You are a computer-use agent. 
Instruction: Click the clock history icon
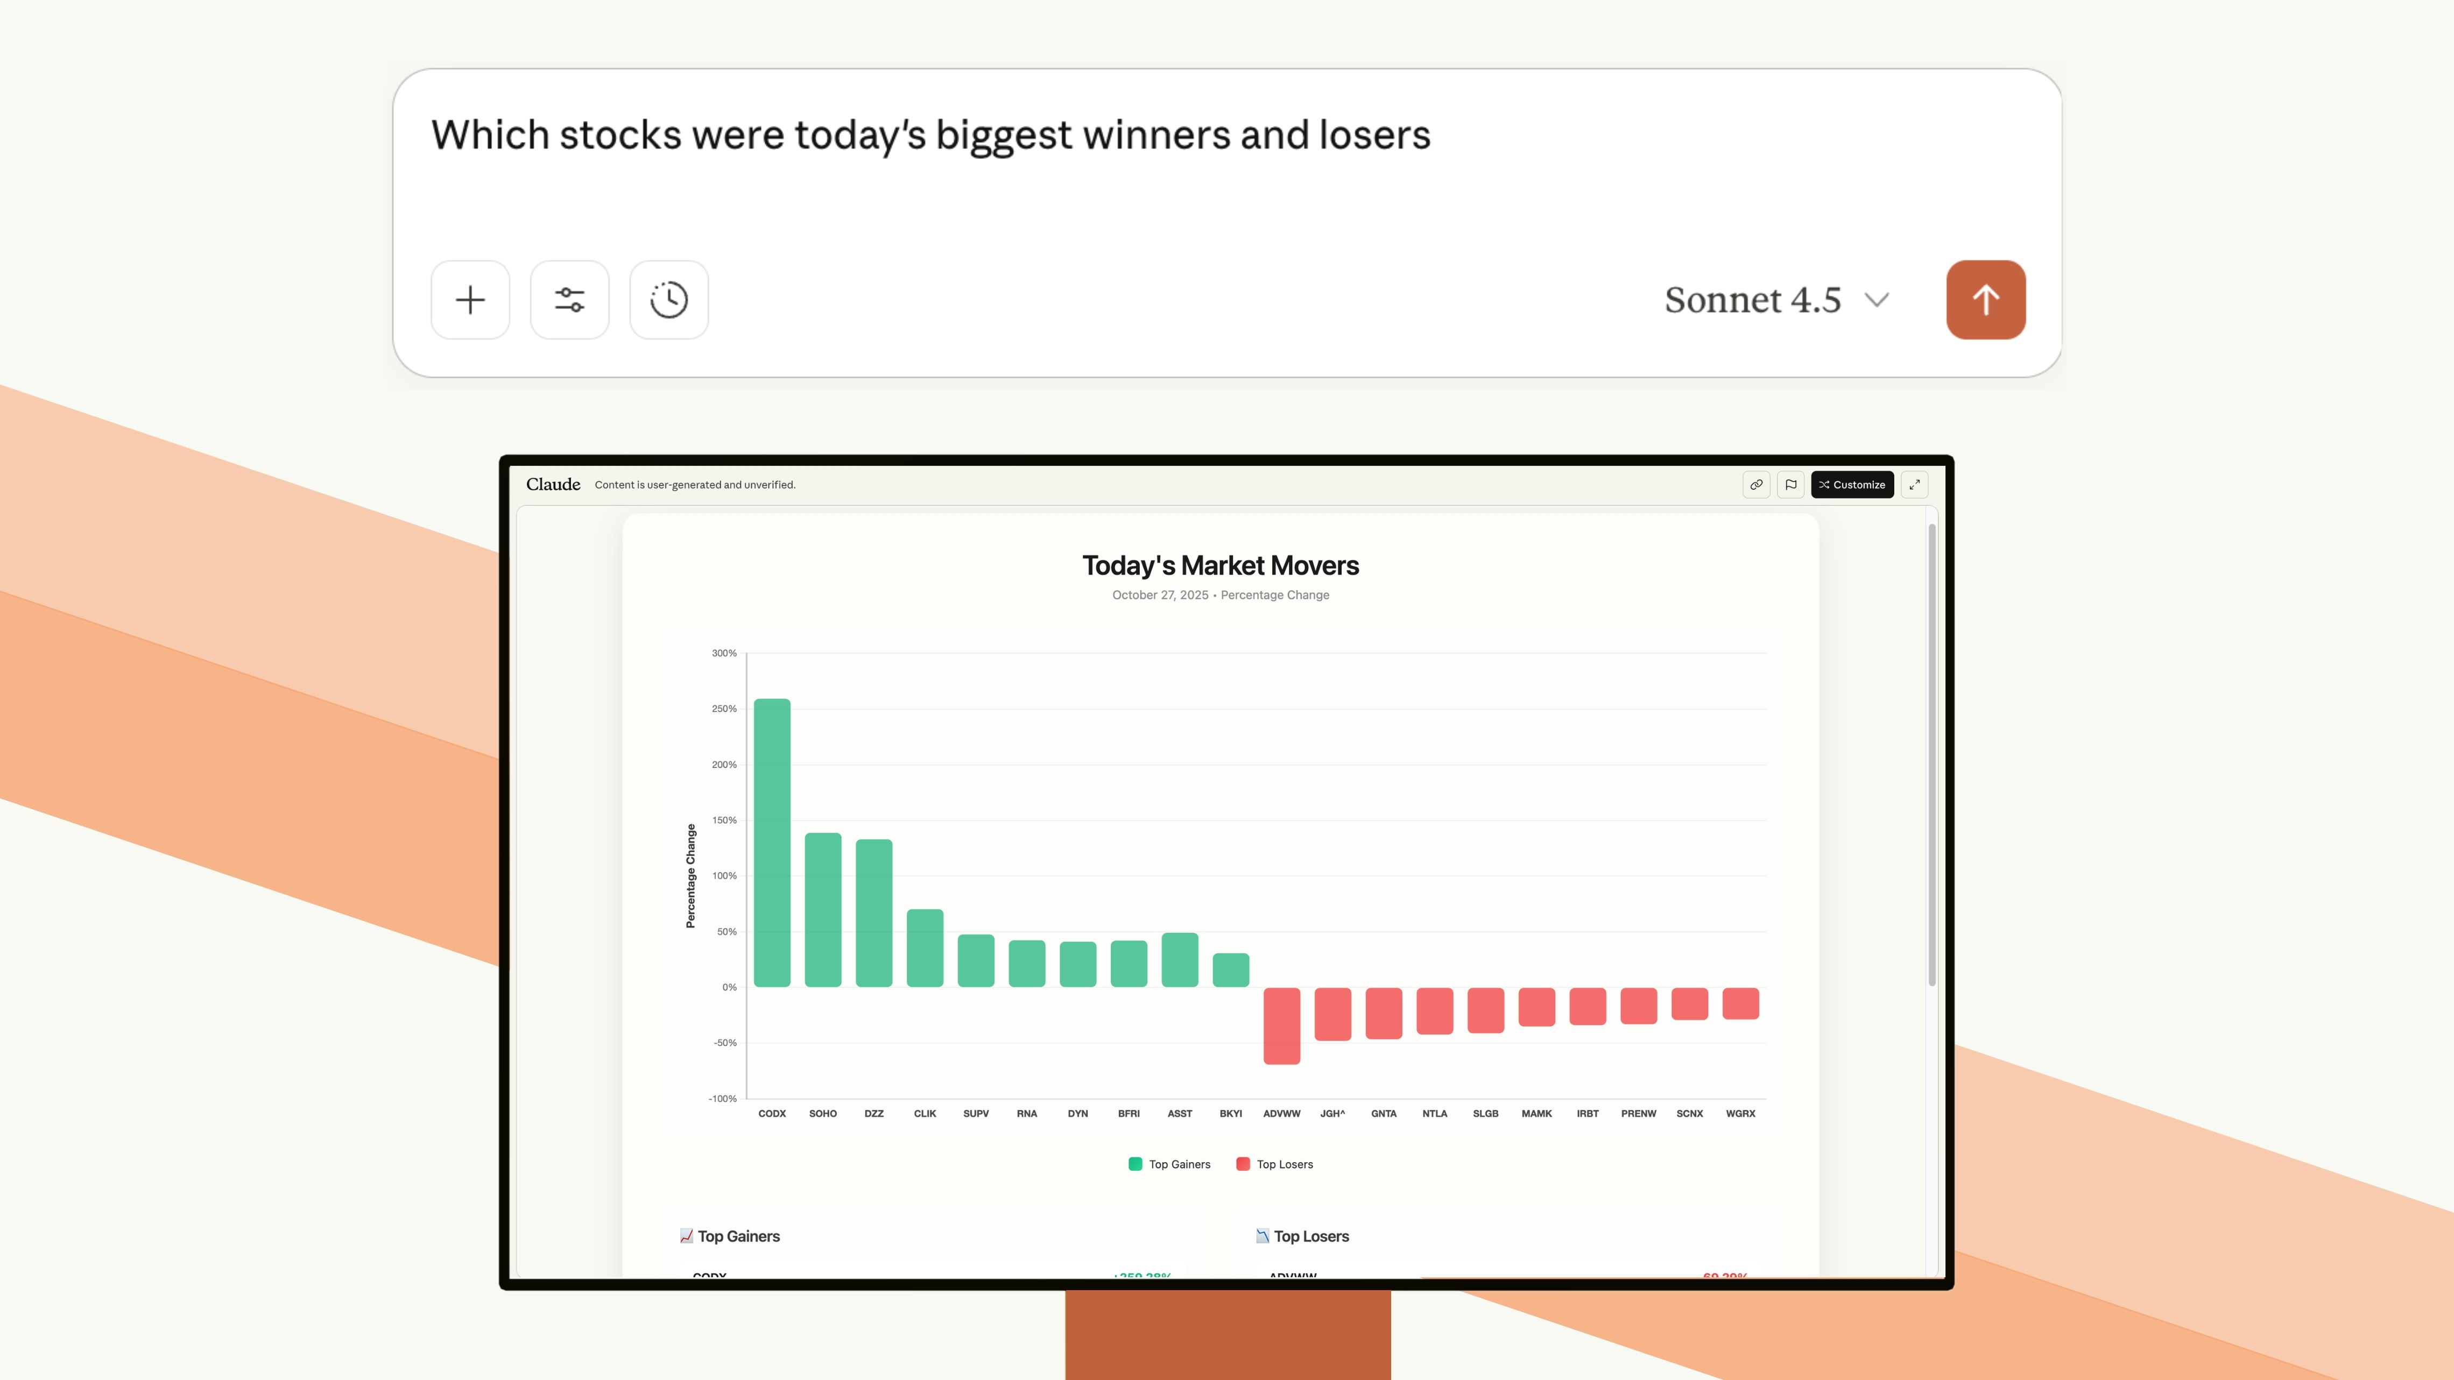pos(669,300)
